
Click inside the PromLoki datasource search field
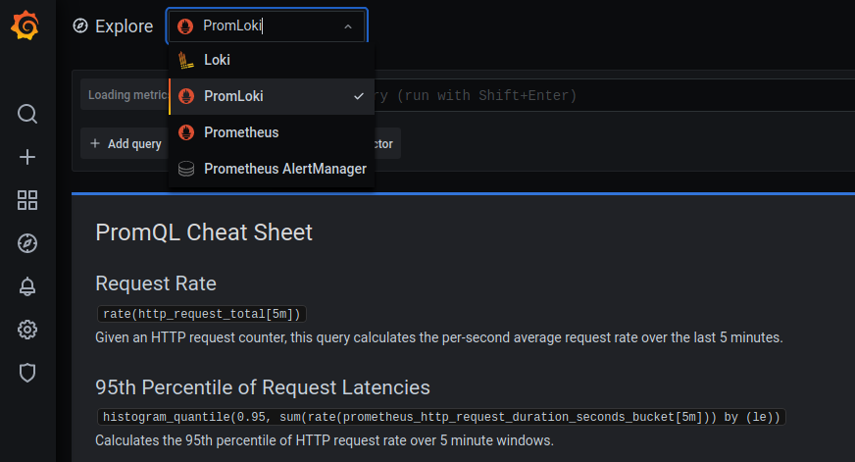click(x=267, y=26)
